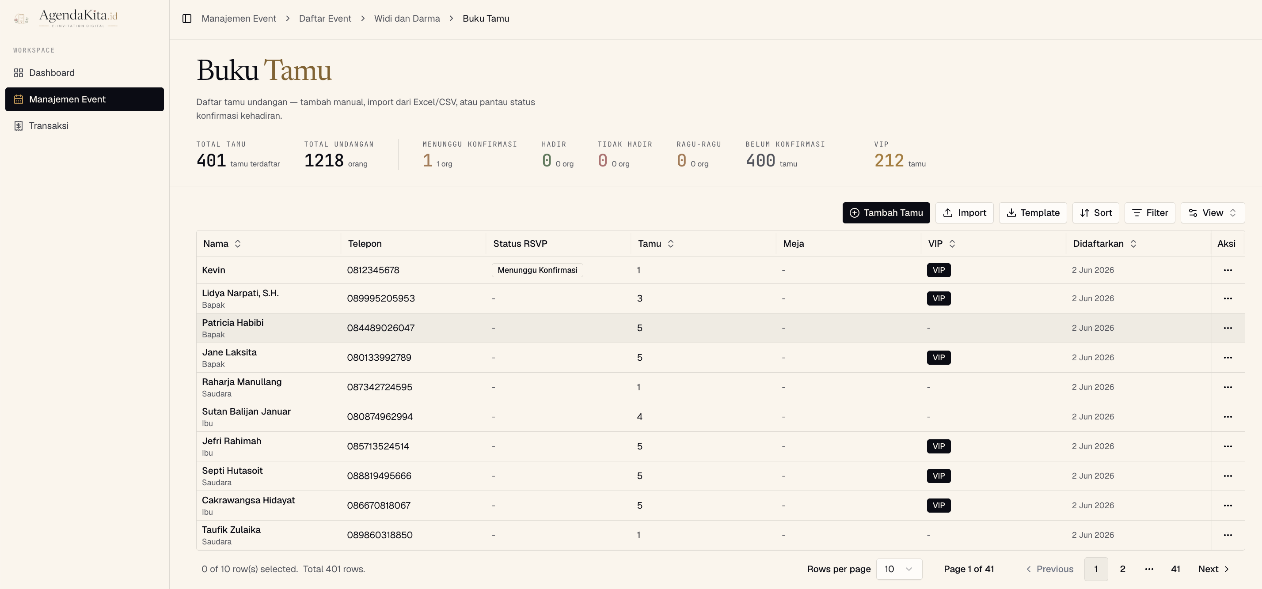Open actions menu for Jane Laksita
1262x589 pixels.
click(1228, 358)
